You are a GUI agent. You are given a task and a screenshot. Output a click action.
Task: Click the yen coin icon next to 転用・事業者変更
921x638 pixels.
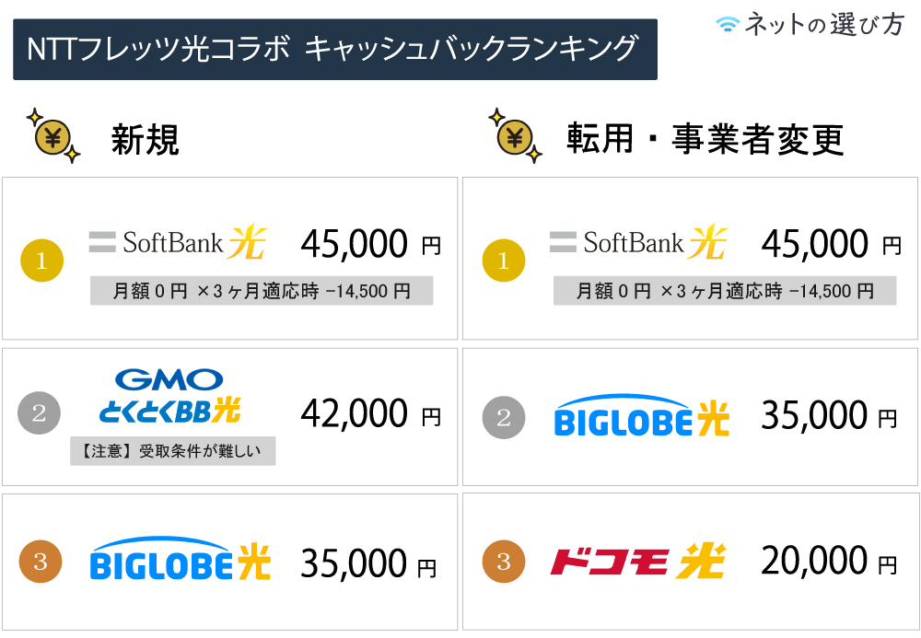coord(515,136)
